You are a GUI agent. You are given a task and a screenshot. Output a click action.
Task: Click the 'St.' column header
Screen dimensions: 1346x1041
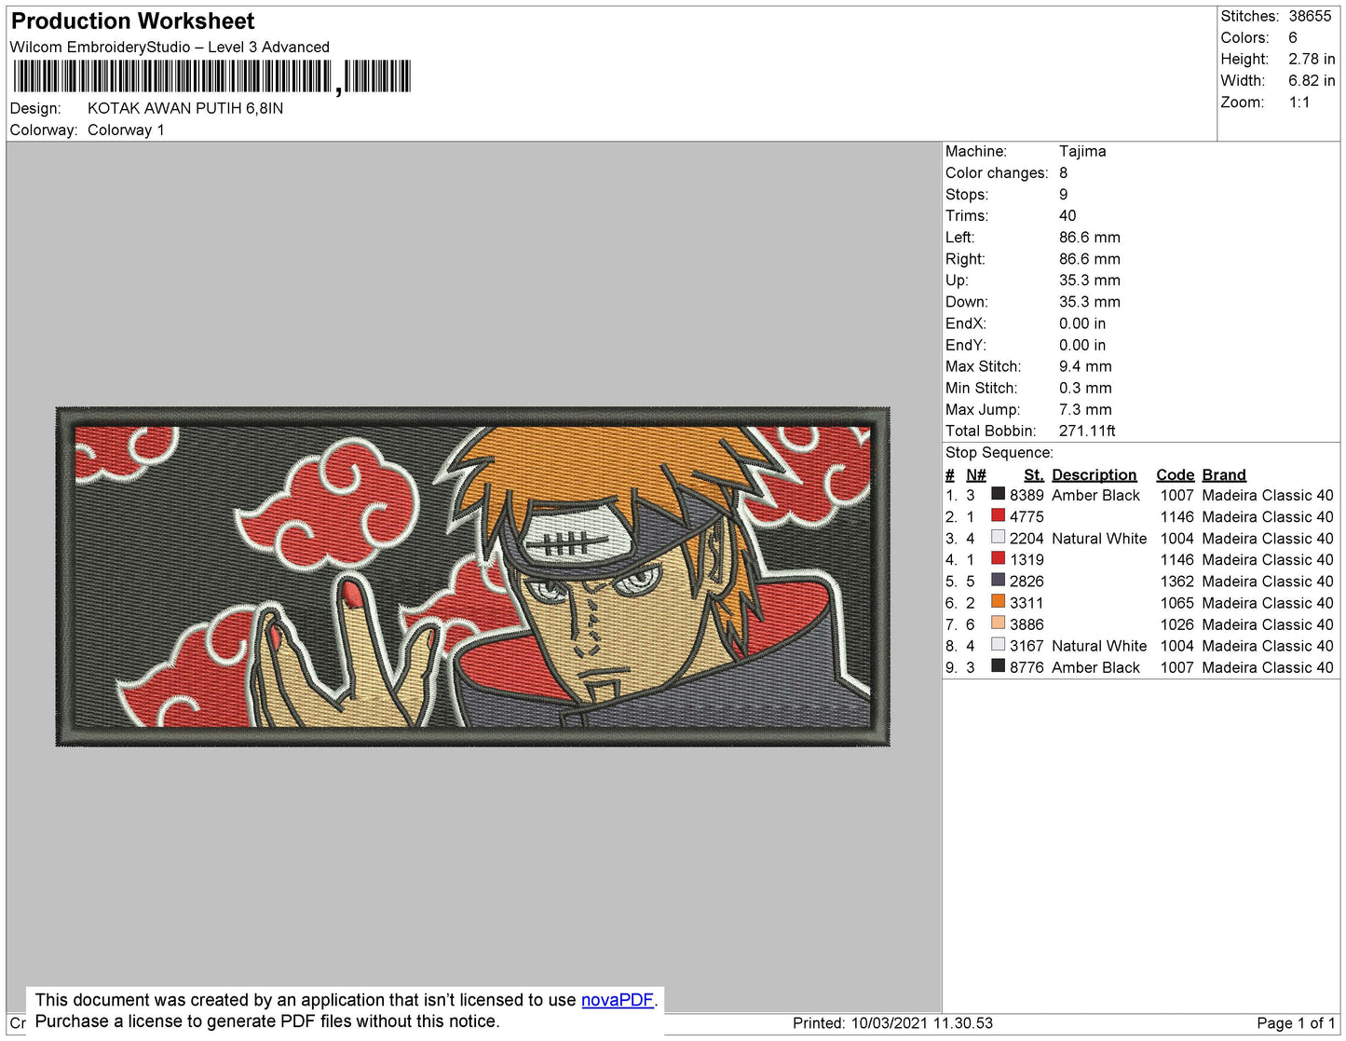(x=1033, y=474)
